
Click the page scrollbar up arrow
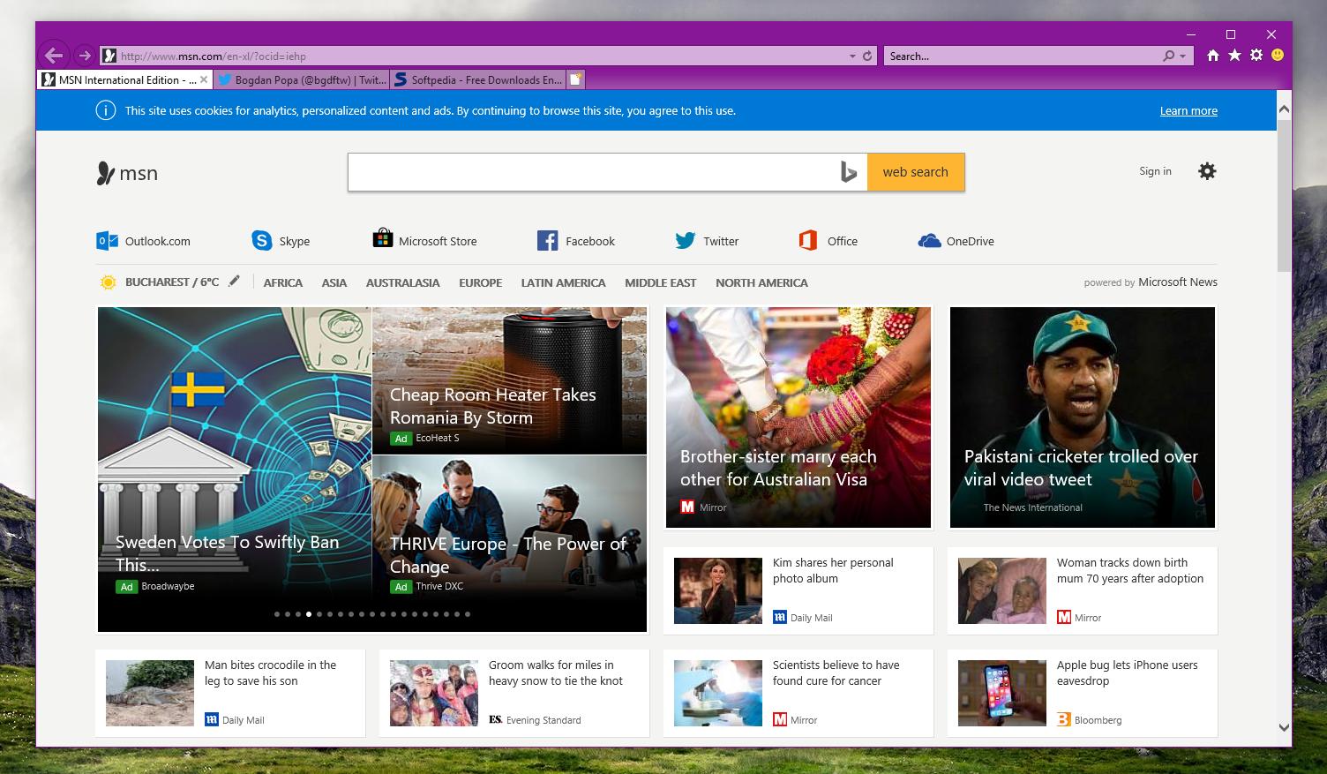pos(1284,109)
